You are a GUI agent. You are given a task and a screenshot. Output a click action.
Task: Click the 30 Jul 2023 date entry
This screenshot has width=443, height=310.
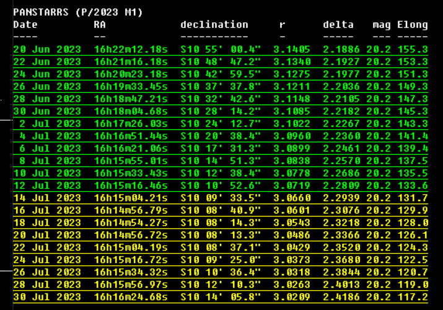47,297
